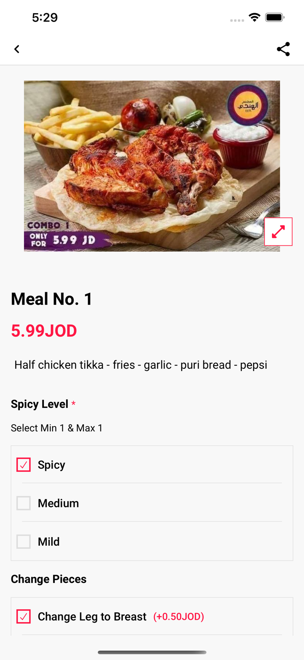
Task: Tap the 5.99JOD price text
Action: [x=44, y=331]
